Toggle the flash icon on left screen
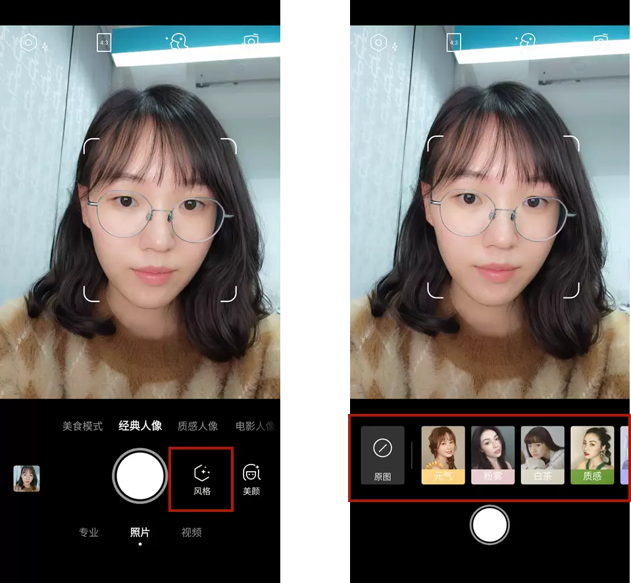This screenshot has height=583, width=631. coord(45,47)
